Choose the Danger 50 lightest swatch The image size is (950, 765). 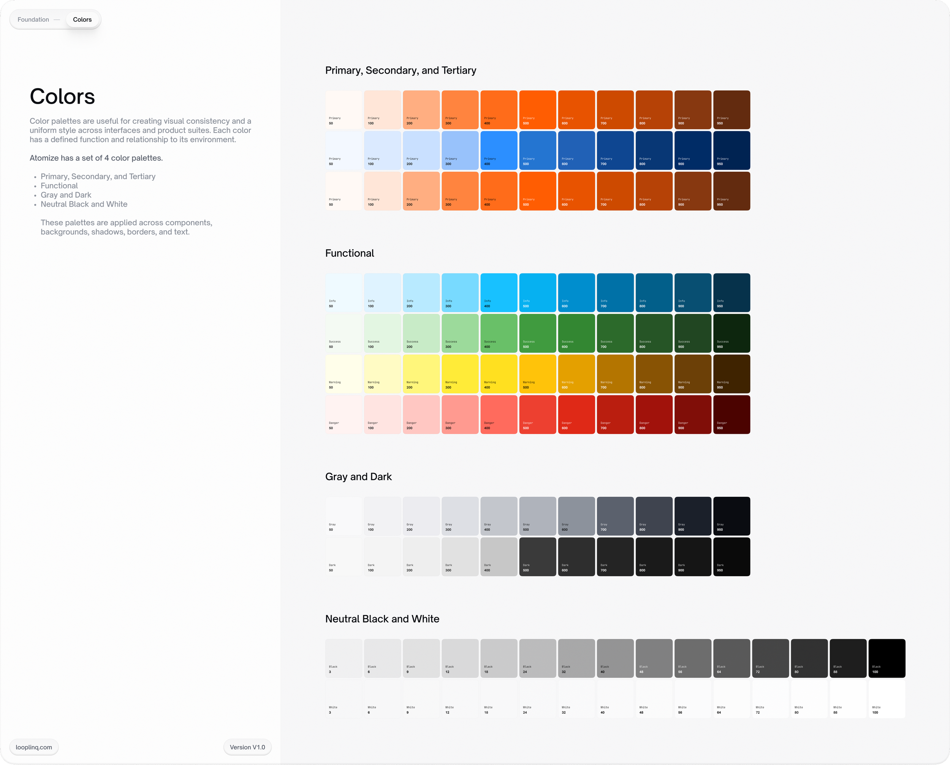[x=344, y=414]
